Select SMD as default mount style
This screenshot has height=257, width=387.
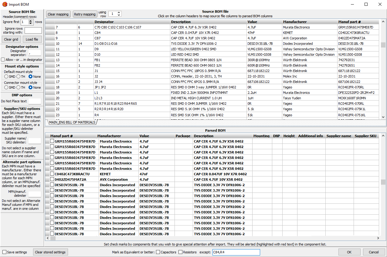6,77
